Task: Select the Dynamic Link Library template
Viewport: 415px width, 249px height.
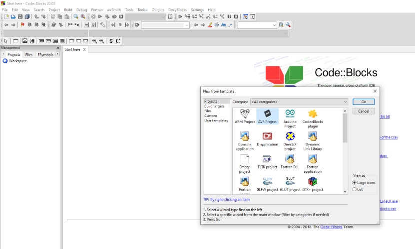Action: point(313,141)
